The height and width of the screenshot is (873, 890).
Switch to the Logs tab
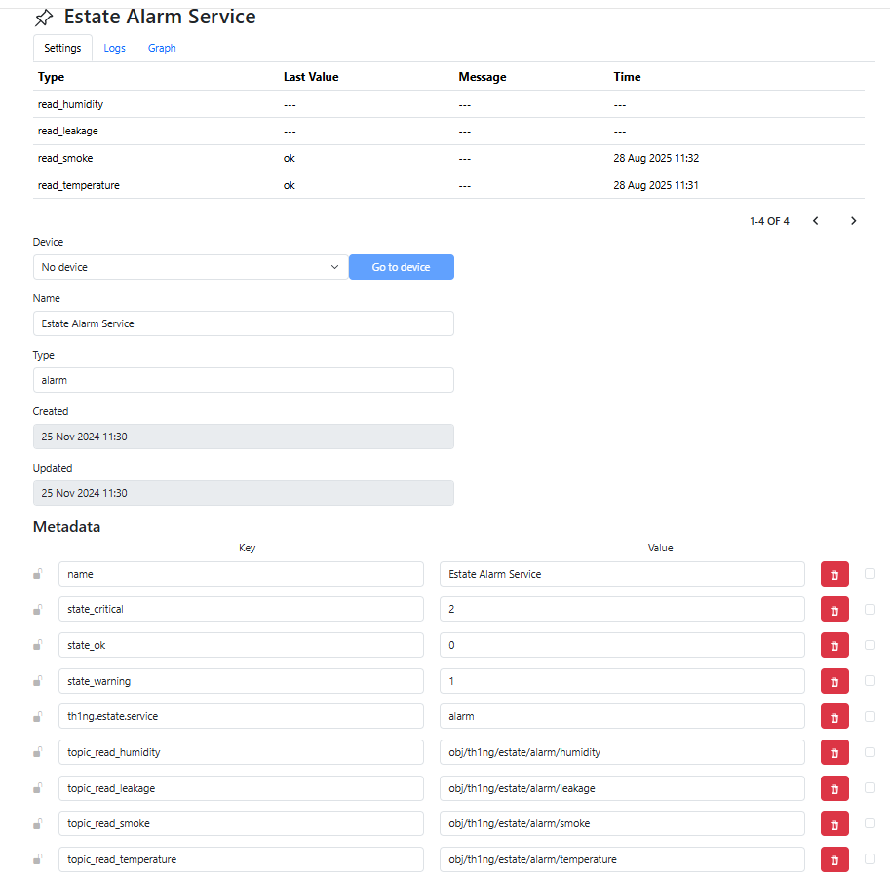click(114, 48)
